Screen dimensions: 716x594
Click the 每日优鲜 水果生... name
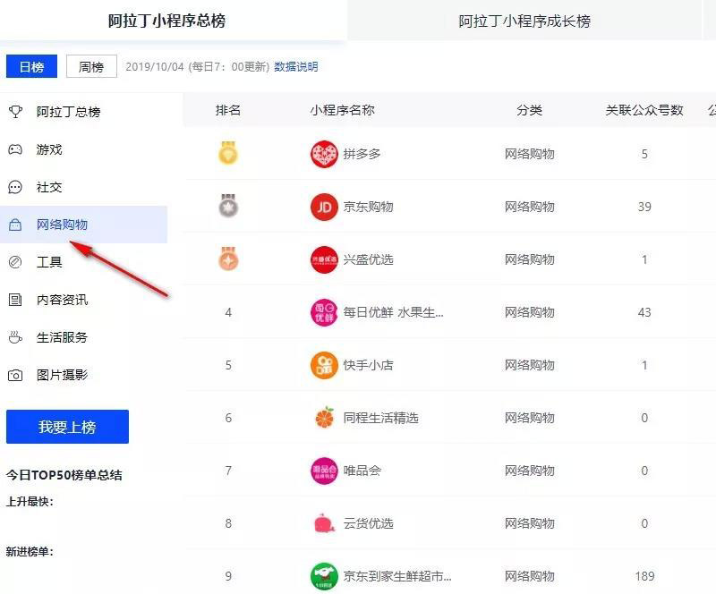(394, 313)
